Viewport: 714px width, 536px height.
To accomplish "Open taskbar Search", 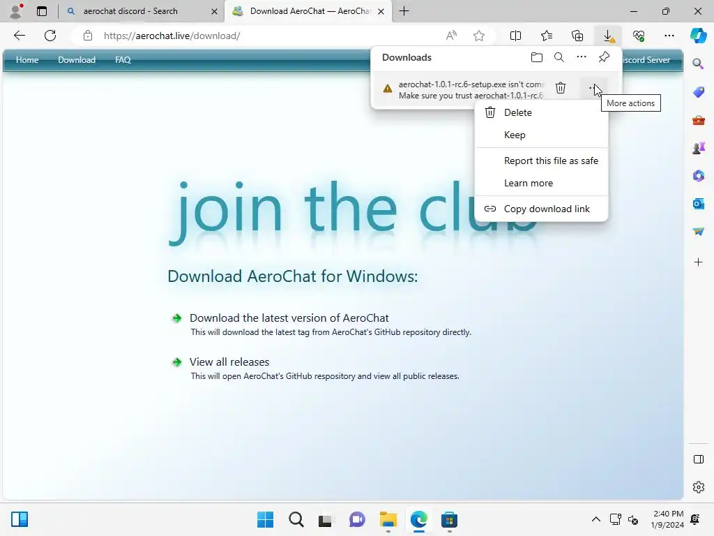I will (296, 519).
